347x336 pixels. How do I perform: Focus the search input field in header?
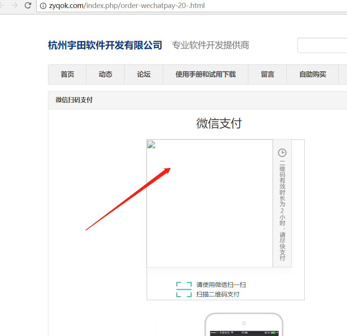coord(322,45)
